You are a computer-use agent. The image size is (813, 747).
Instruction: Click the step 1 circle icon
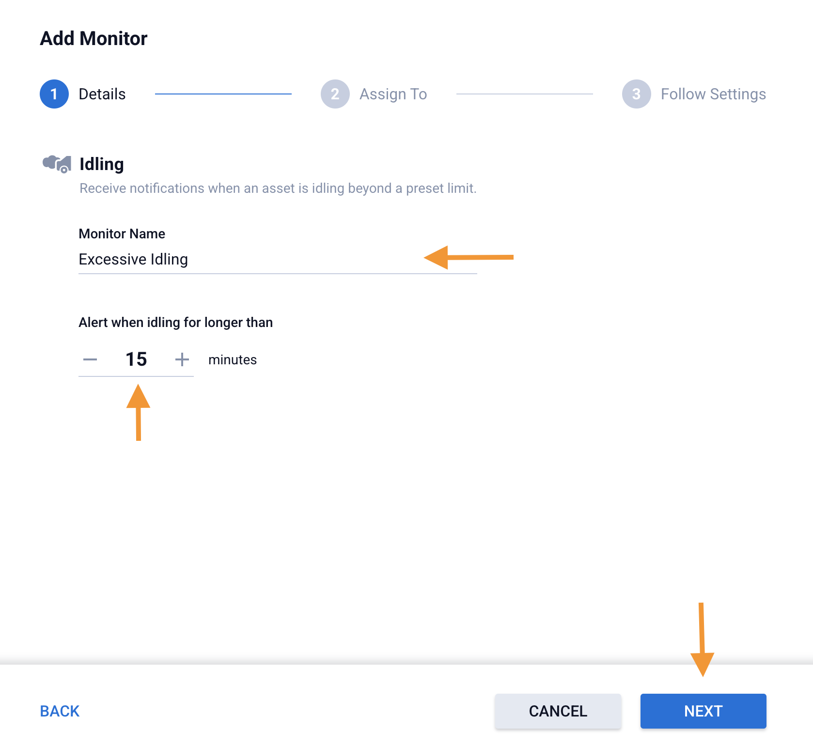(54, 94)
